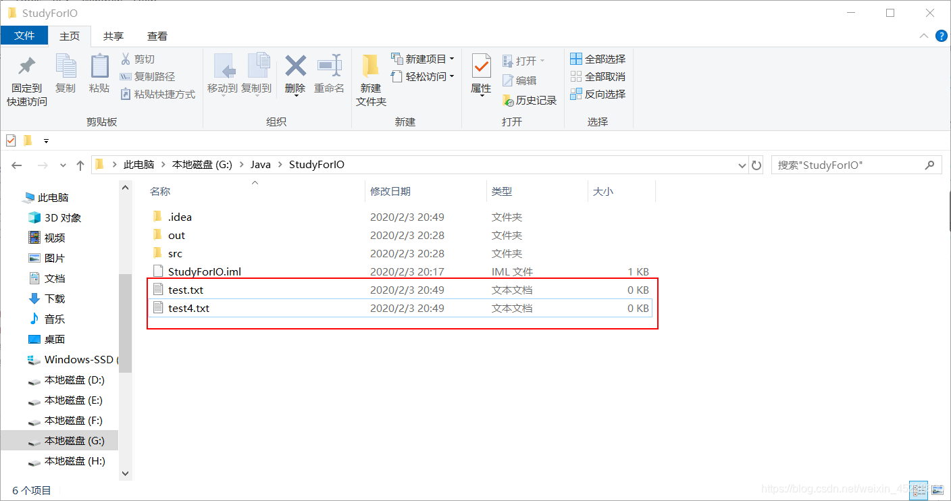
Task: Click Copy path (复制路径)
Action: pyautogui.click(x=147, y=77)
